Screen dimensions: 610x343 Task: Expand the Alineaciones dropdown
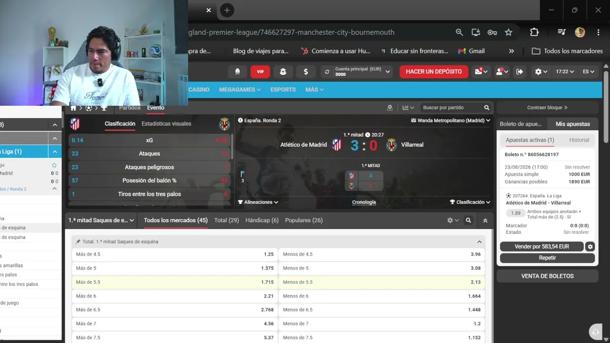[258, 202]
